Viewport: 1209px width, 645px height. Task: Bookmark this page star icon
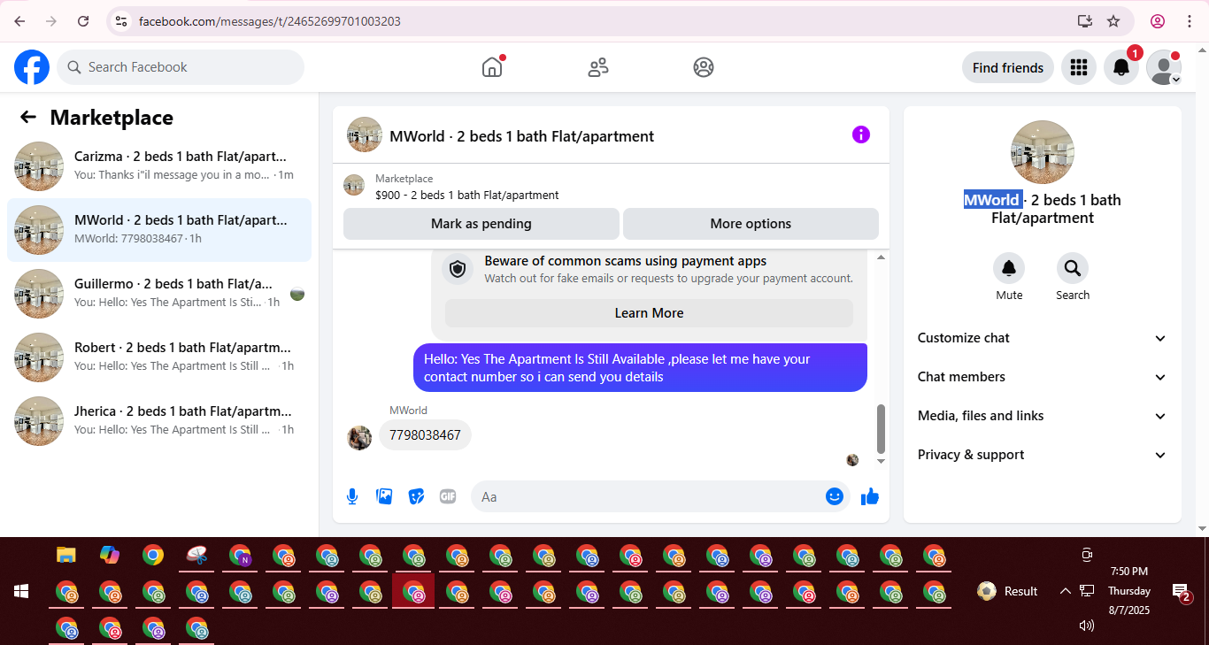tap(1113, 21)
